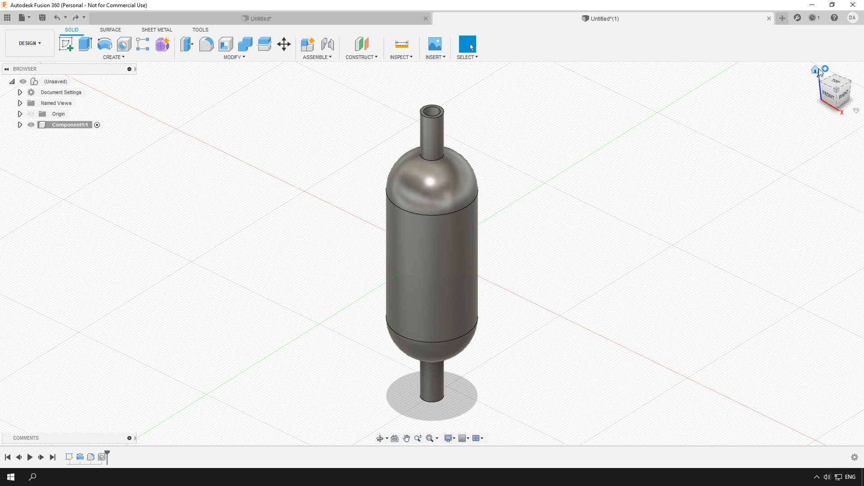This screenshot has height=486, width=864.
Task: Activate the Extrude tool
Action: 85,44
